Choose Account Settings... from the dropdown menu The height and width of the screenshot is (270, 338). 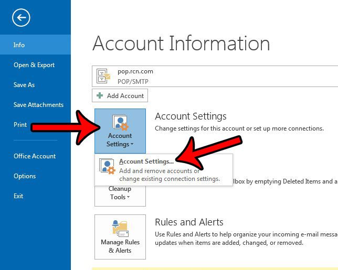(x=146, y=161)
